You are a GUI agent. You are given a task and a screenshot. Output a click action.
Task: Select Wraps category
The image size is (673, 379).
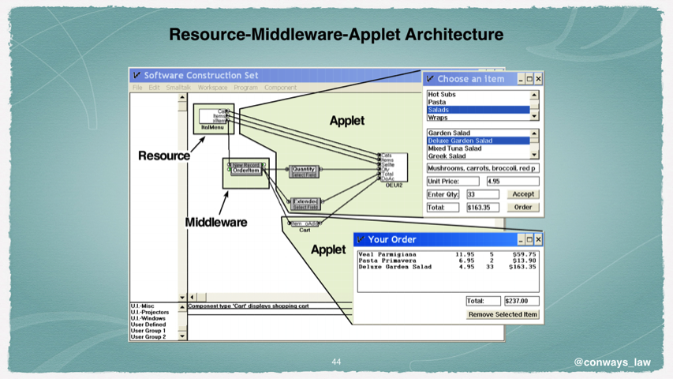point(478,118)
